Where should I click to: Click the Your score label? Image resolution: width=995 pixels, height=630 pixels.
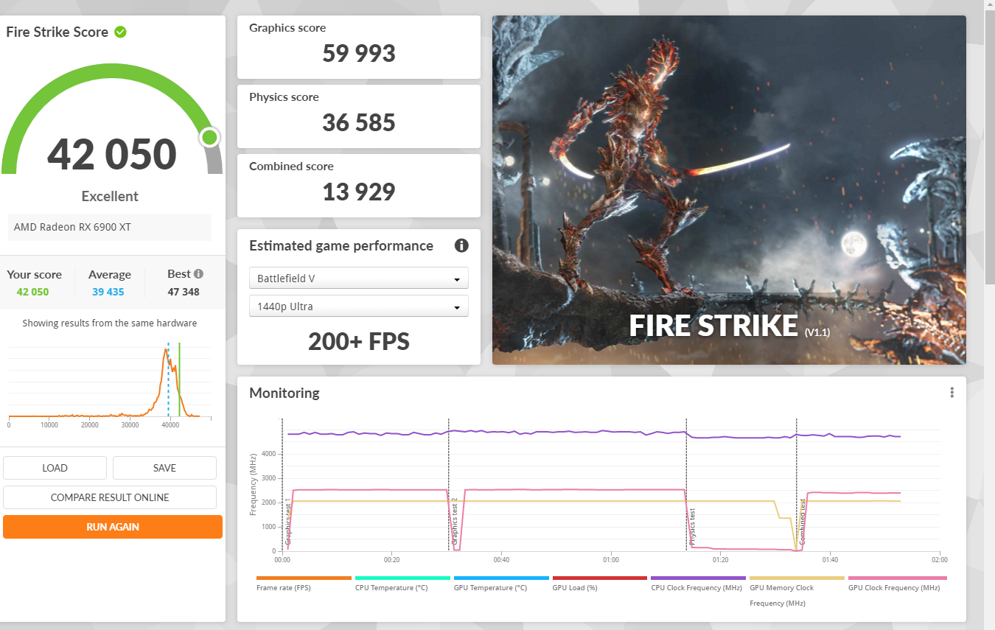pos(34,274)
